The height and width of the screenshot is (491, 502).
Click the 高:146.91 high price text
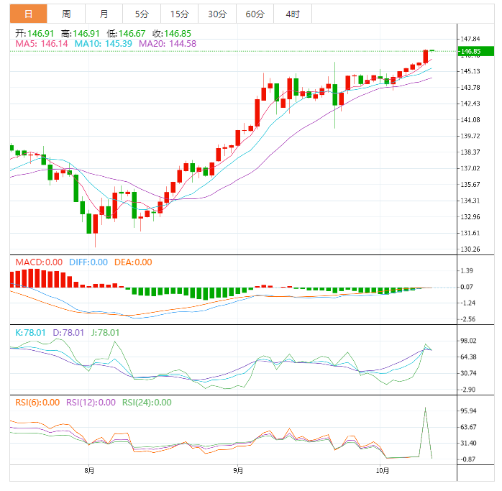(x=81, y=34)
